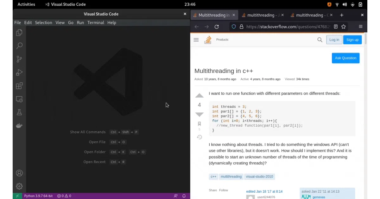
Task: Open user gemexas profile
Action: pos(319,197)
